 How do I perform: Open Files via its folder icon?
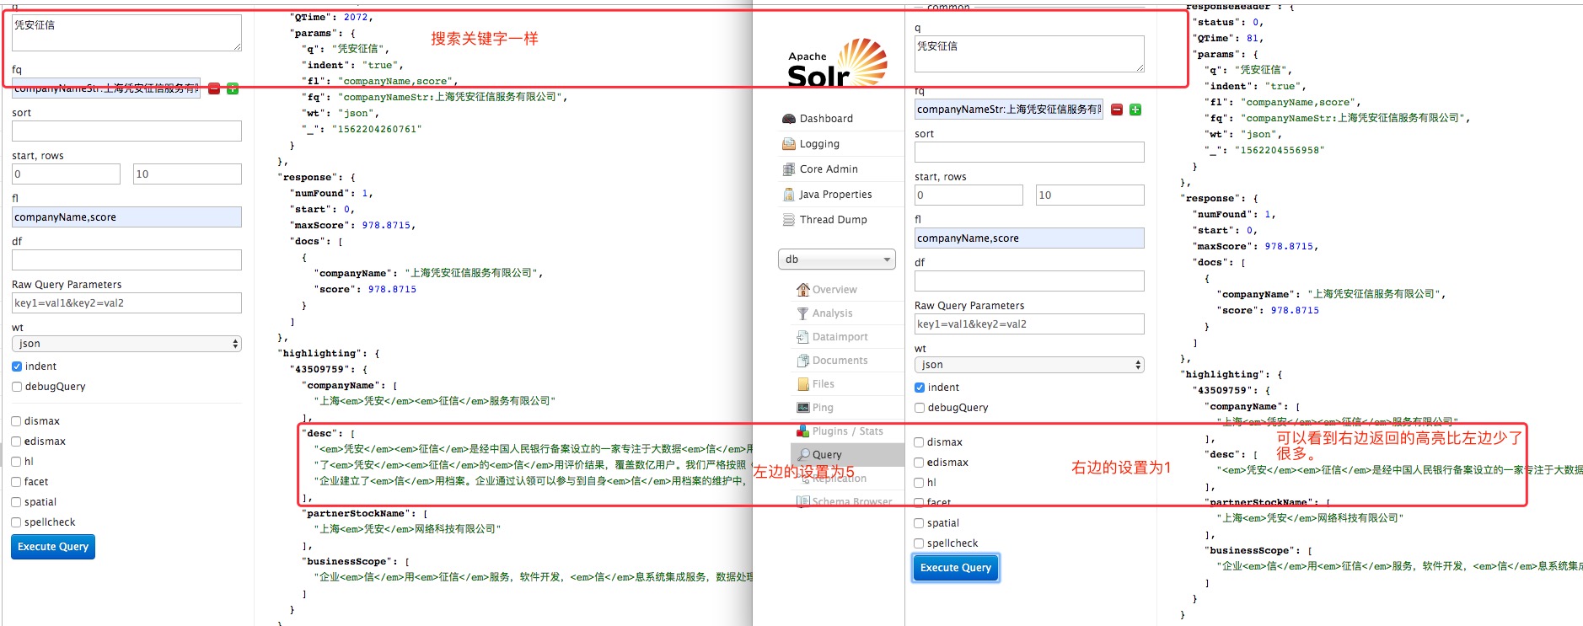803,384
